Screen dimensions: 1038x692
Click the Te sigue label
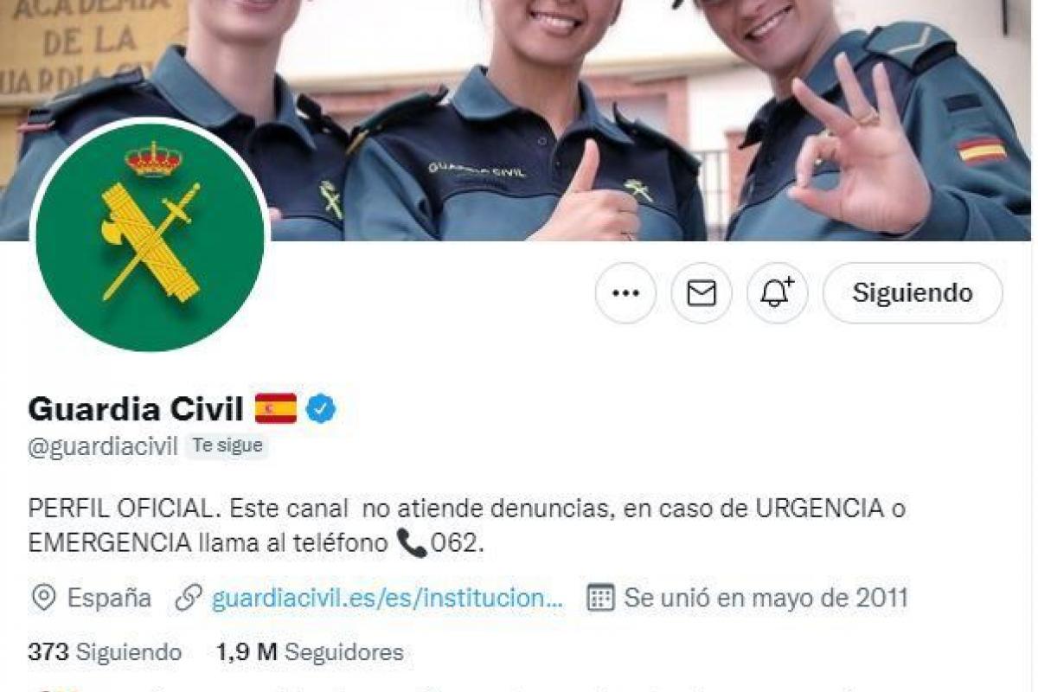click(x=227, y=446)
